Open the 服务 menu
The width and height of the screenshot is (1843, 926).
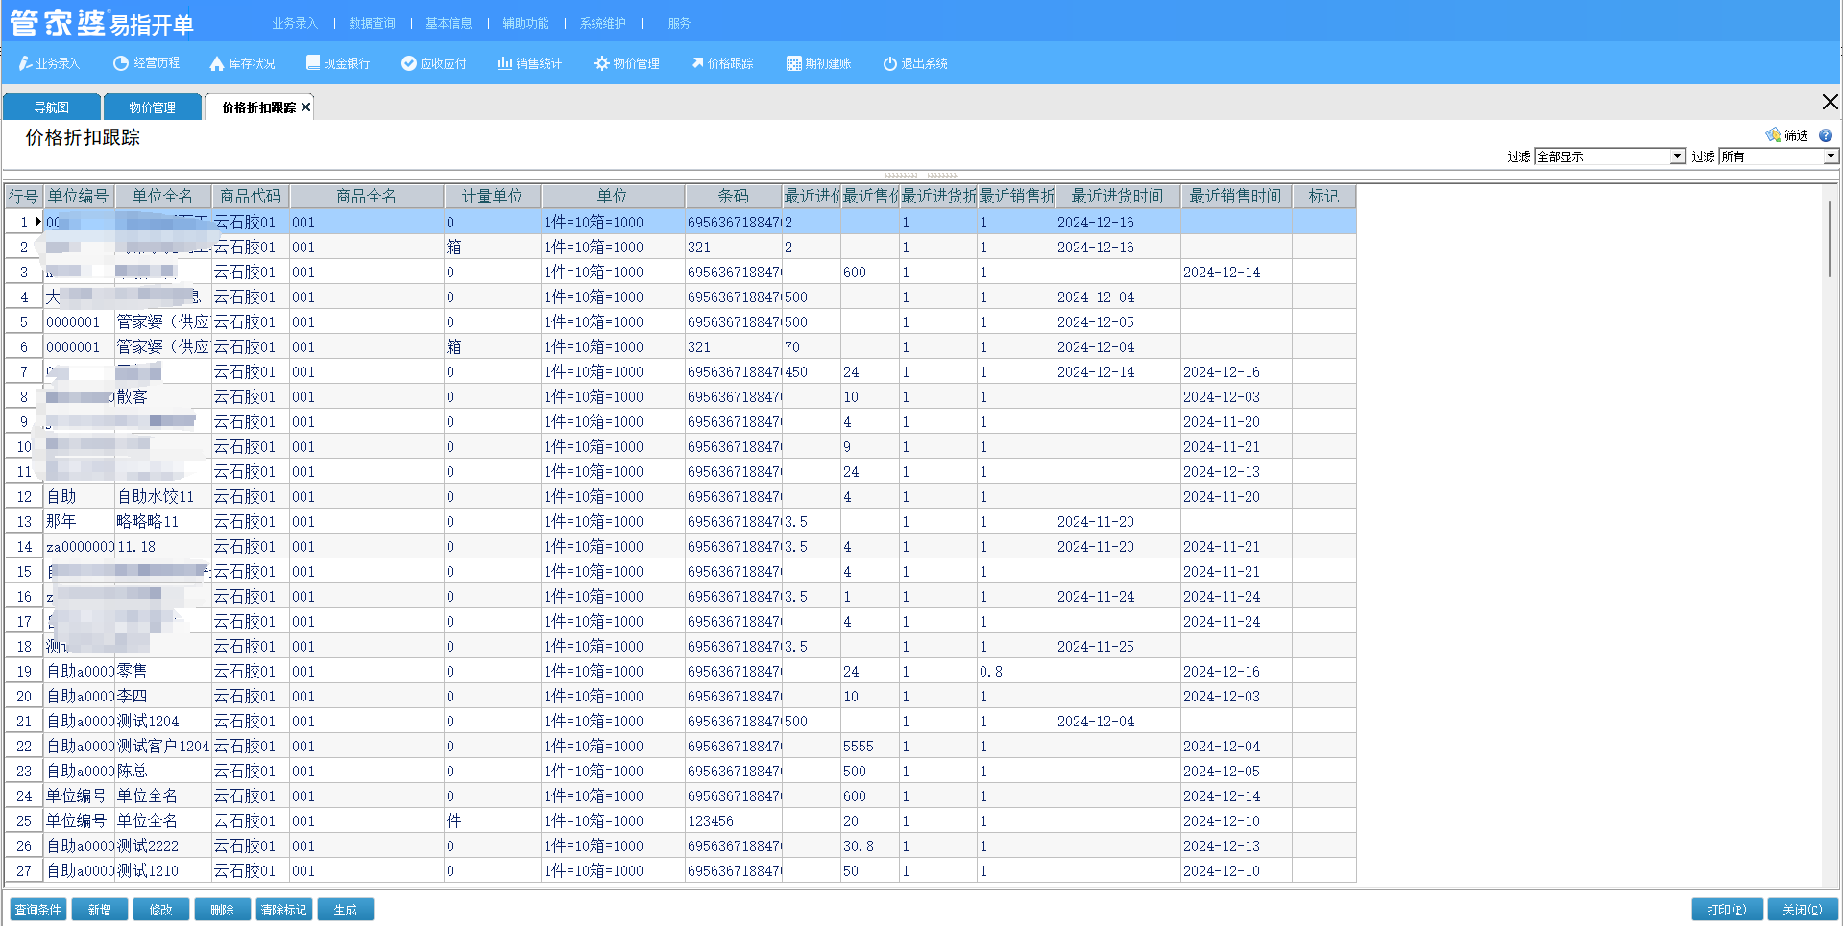coord(679,23)
